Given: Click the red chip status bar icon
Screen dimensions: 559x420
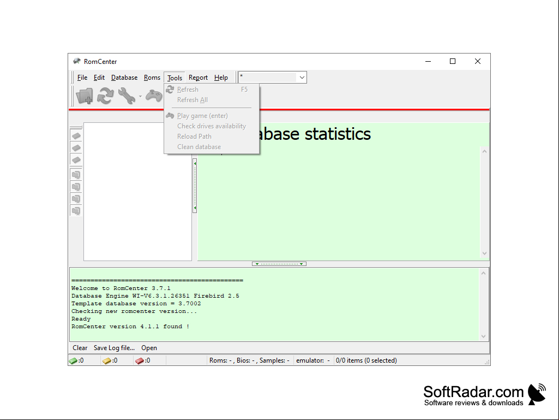Looking at the screenshot, I should pyautogui.click(x=140, y=360).
